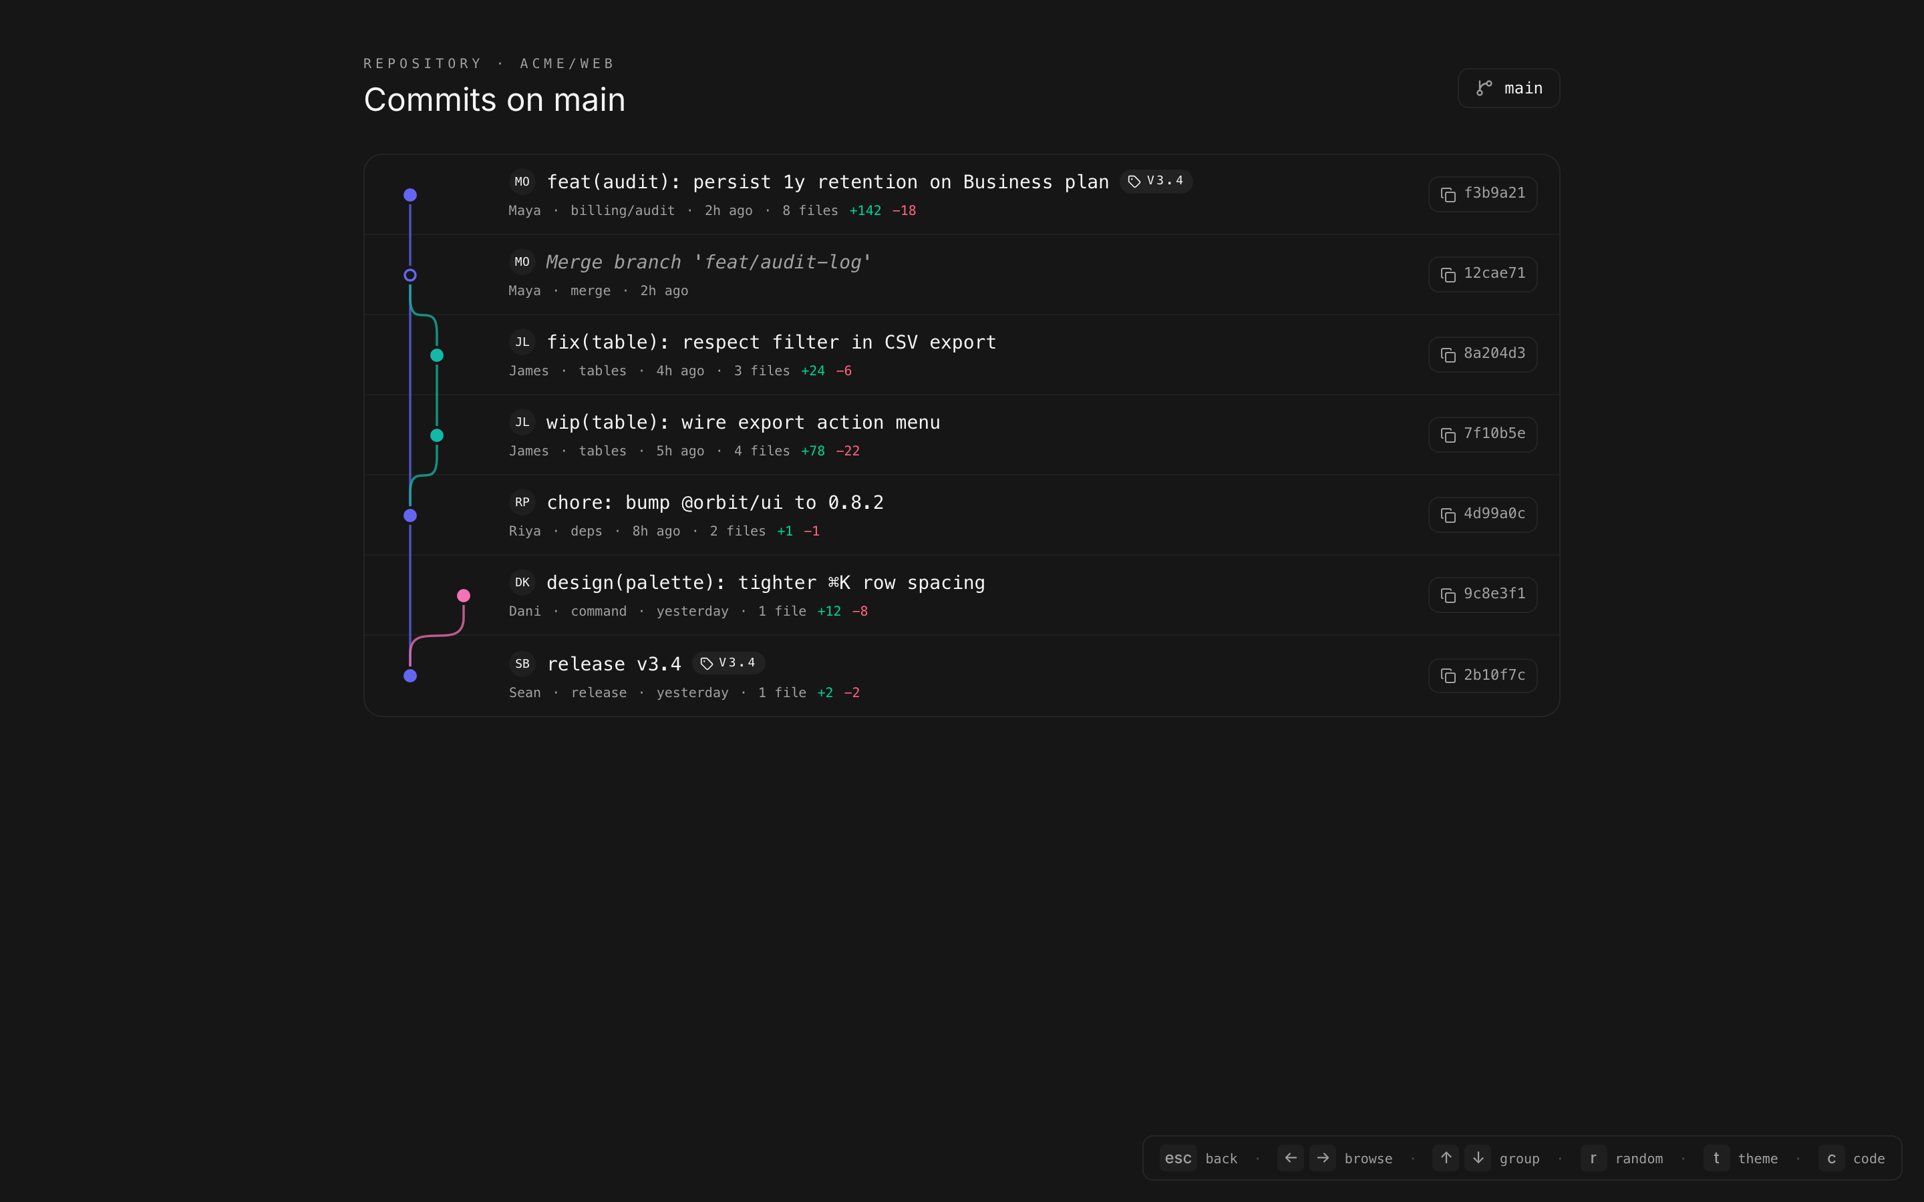
Task: Click the right arrow browse key
Action: point(1323,1159)
